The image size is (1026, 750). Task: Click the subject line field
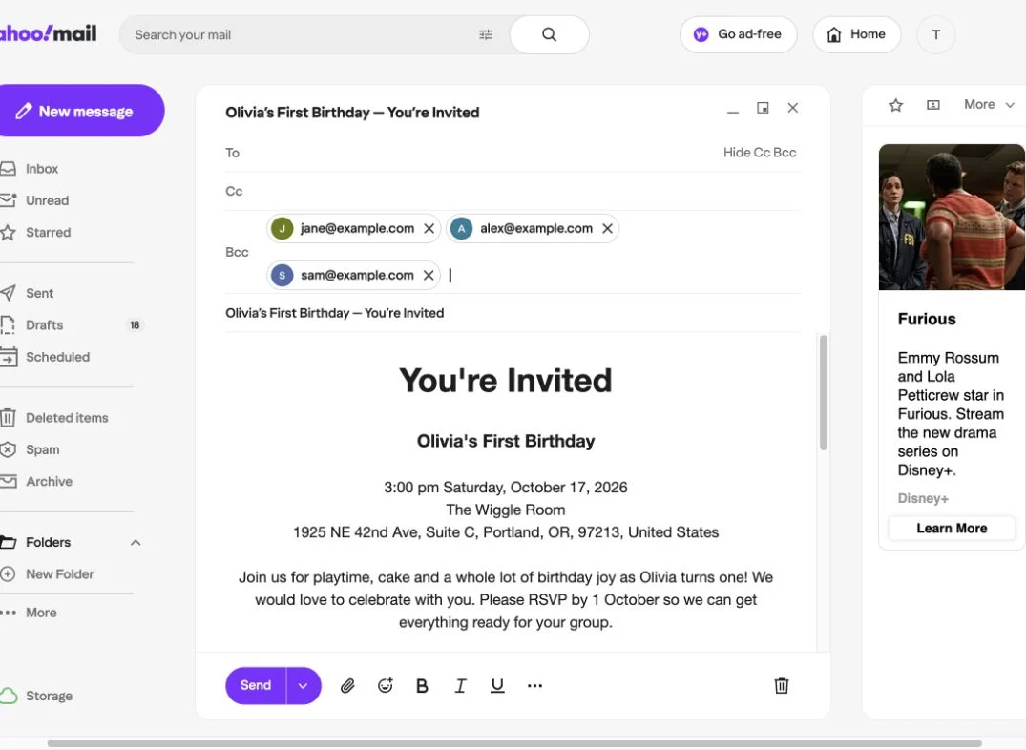(513, 313)
